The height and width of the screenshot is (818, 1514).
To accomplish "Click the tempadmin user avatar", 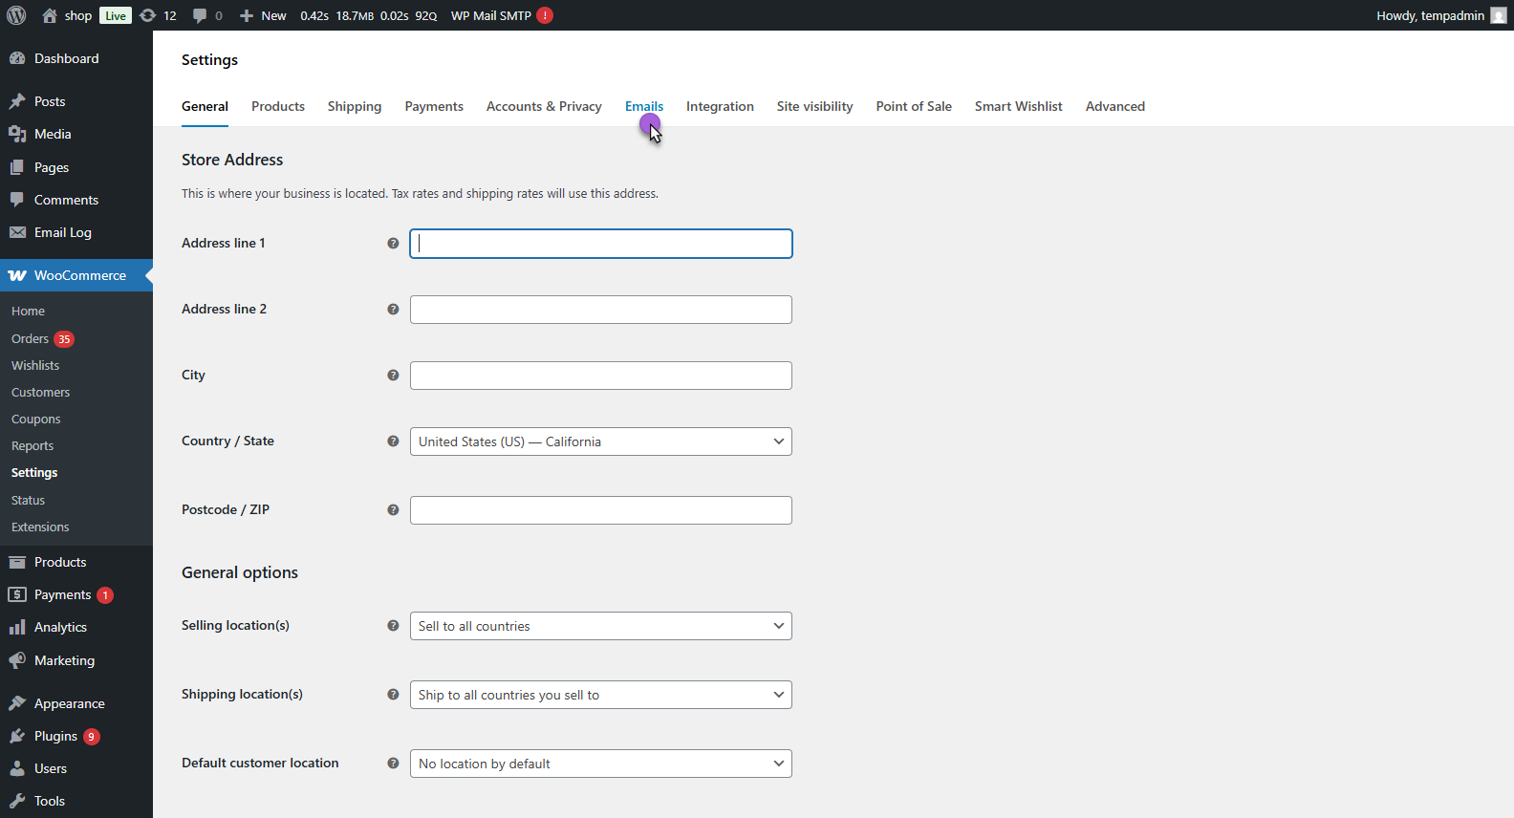I will [1498, 15].
